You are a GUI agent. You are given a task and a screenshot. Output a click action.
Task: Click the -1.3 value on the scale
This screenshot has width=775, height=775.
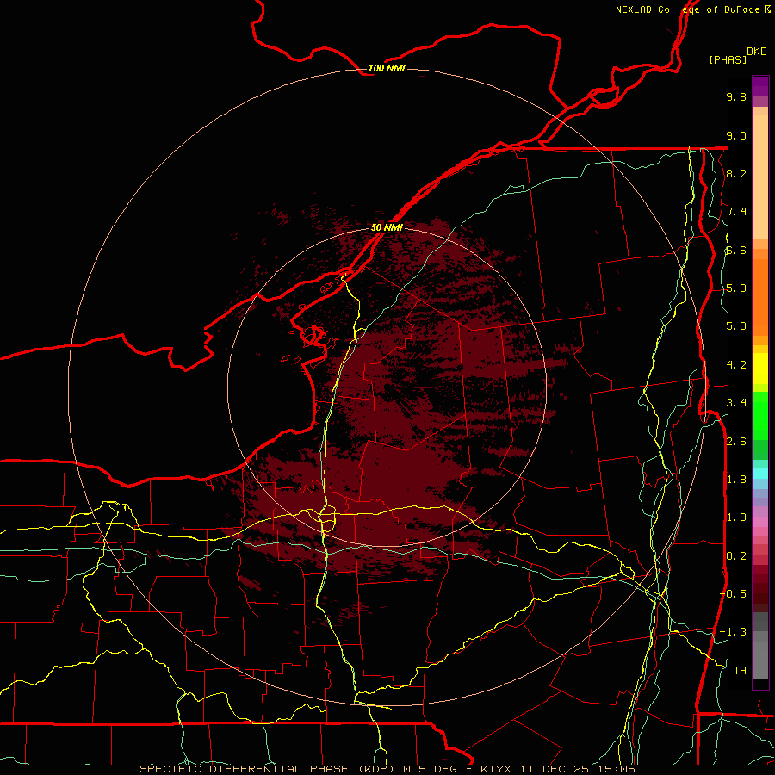(733, 632)
